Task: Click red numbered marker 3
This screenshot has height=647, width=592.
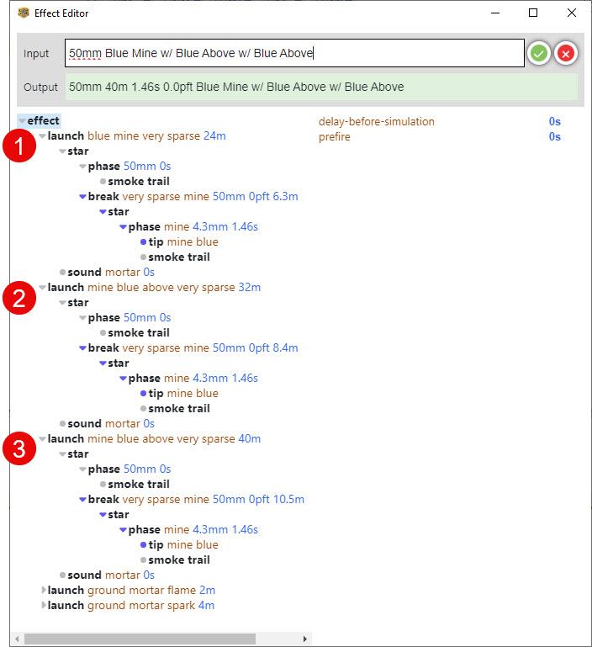Action: click(x=18, y=448)
